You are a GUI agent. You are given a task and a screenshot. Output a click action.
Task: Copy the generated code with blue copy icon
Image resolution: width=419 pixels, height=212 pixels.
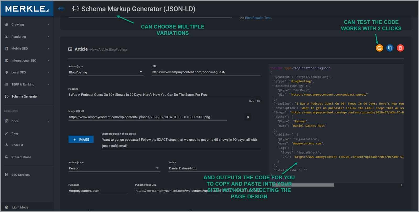click(390, 48)
